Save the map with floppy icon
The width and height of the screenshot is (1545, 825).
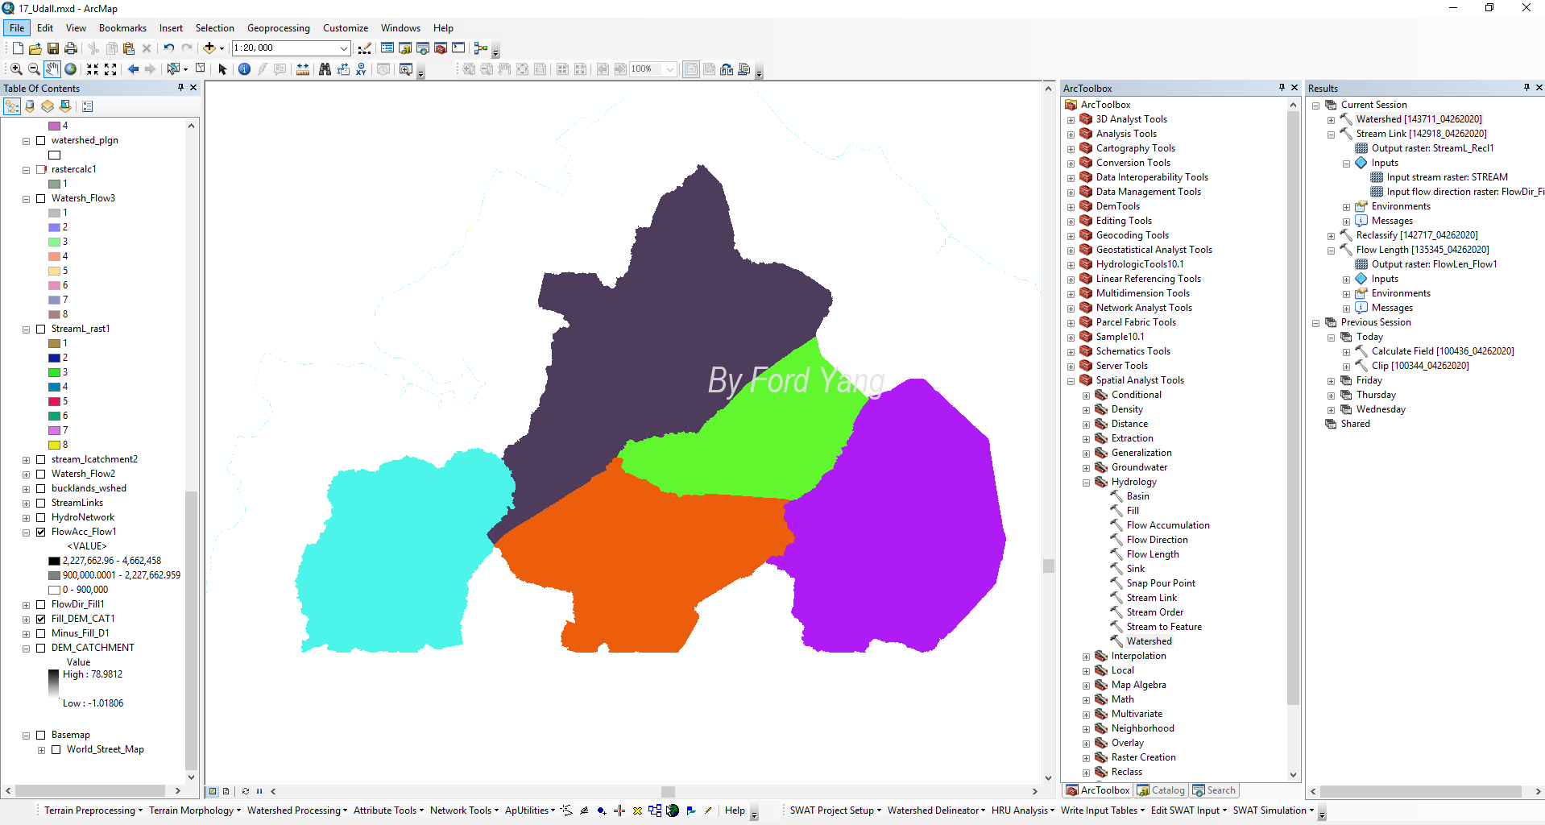coord(53,48)
